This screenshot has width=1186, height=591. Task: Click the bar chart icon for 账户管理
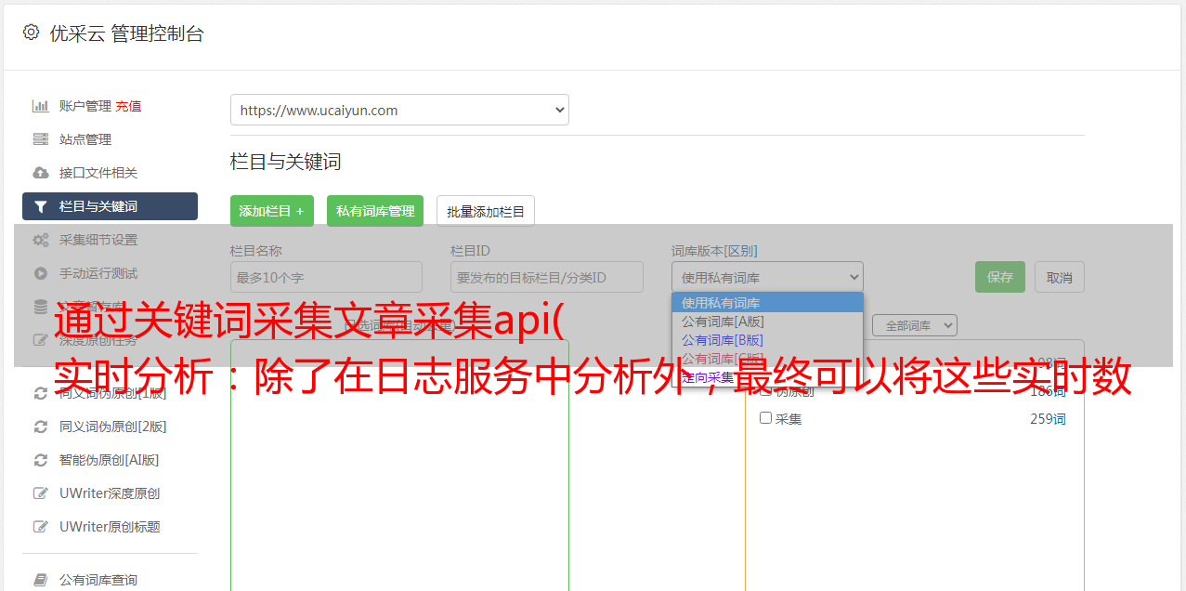click(41, 106)
